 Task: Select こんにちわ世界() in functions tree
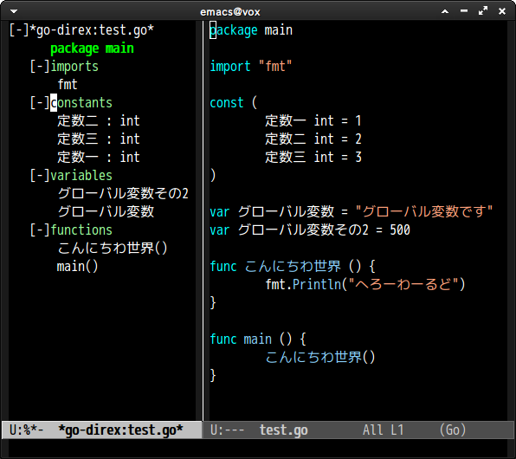coord(113,248)
